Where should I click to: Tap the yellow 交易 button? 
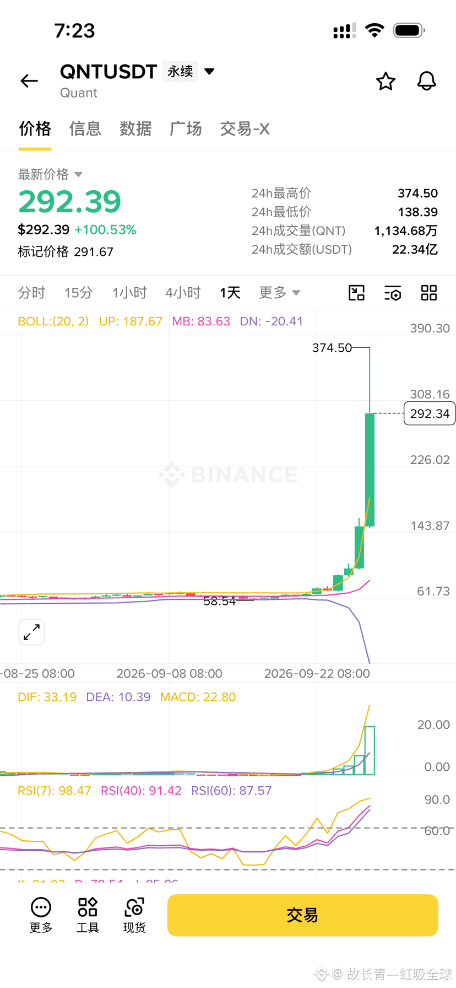coord(302,915)
